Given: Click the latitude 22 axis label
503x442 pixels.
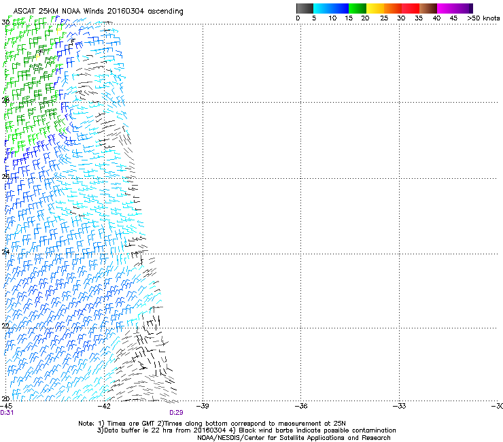Looking at the screenshot, I should coord(5,326).
